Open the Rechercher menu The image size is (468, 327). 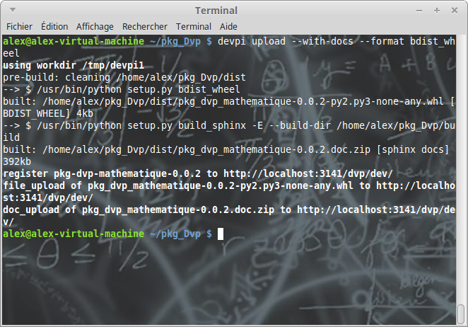pos(145,26)
